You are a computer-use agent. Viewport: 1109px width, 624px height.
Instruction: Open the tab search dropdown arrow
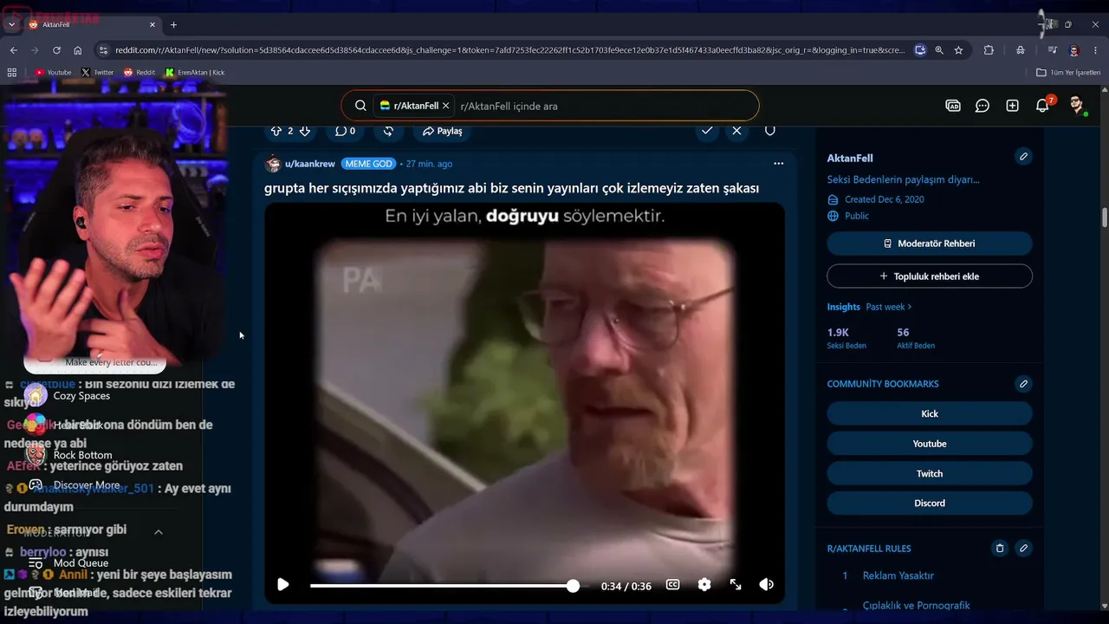(11, 24)
